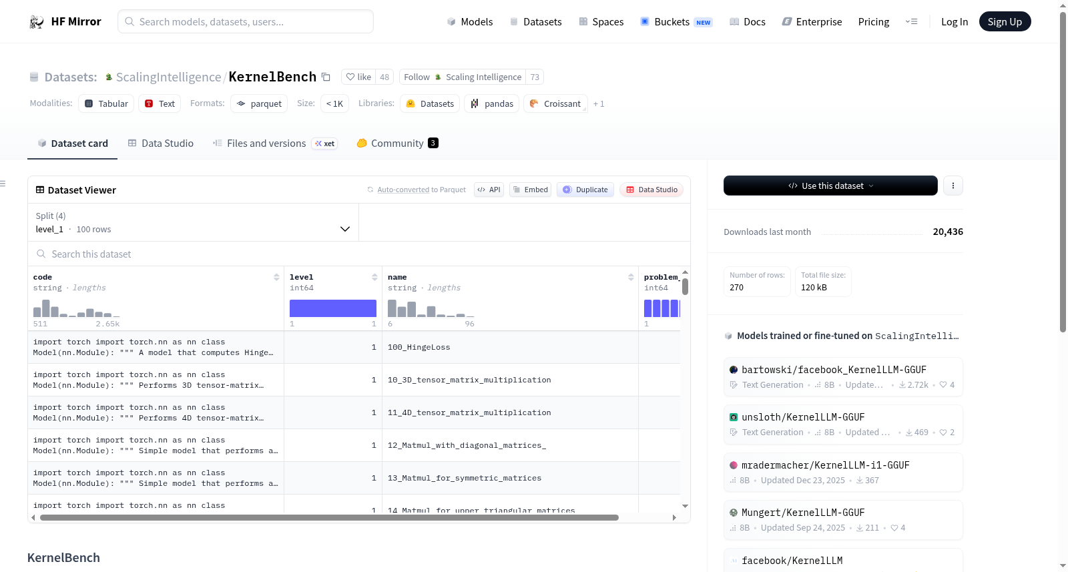The height and width of the screenshot is (572, 1068).
Task: Open Data Studio from the viewer header
Action: [x=651, y=190]
